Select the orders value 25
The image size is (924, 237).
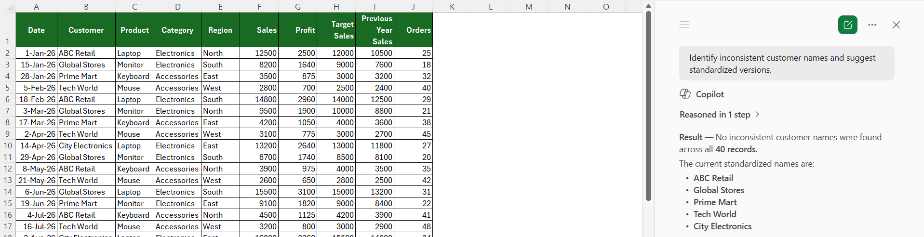(414, 53)
